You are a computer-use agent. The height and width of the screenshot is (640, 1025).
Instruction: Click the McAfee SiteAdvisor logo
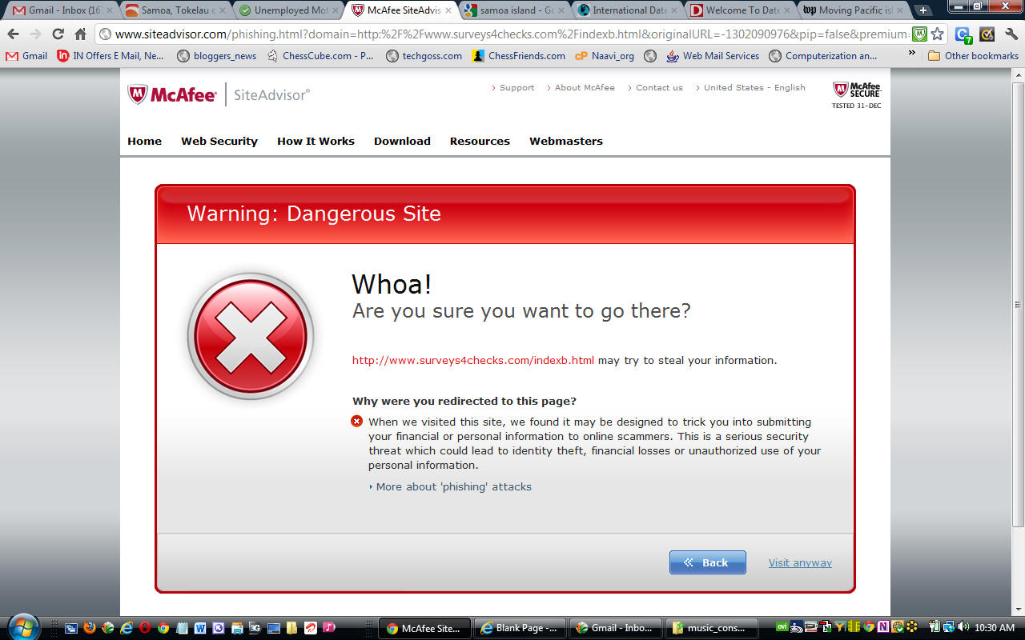coord(219,94)
